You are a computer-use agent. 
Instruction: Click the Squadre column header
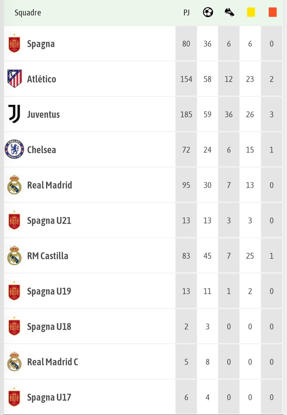28,13
